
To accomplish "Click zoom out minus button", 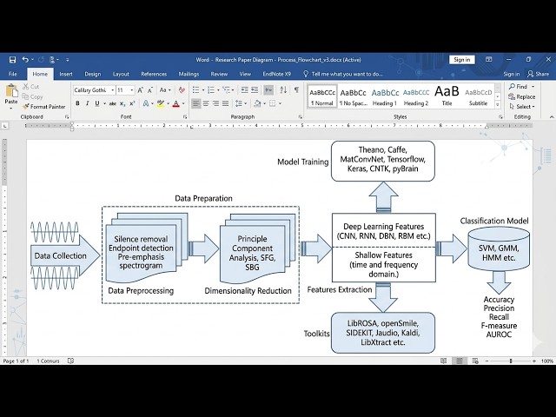I will click(x=486, y=361).
